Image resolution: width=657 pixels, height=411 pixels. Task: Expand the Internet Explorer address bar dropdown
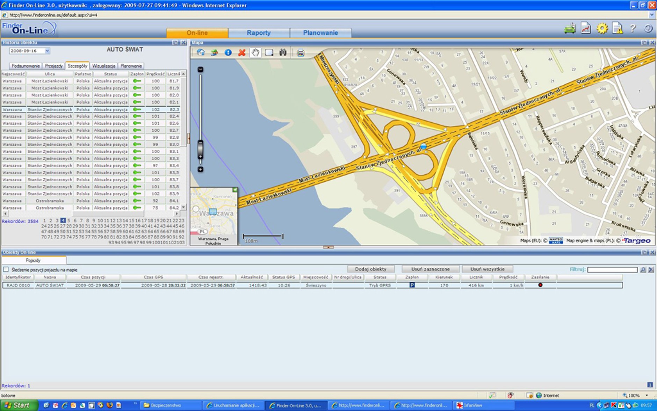(x=651, y=15)
